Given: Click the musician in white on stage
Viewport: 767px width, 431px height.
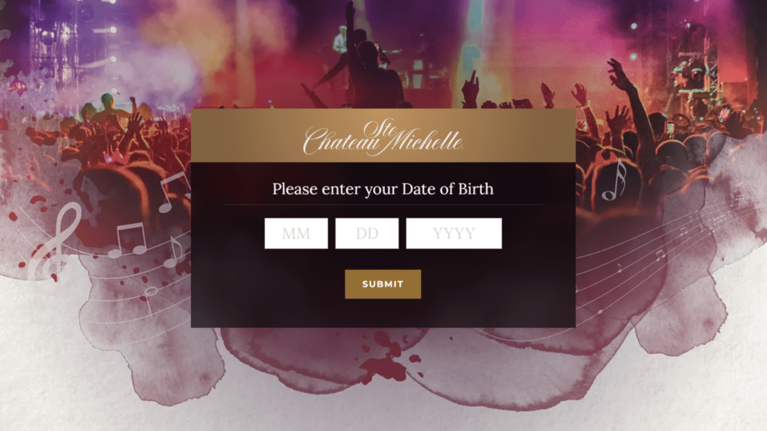Looking at the screenshot, I should 341,39.
